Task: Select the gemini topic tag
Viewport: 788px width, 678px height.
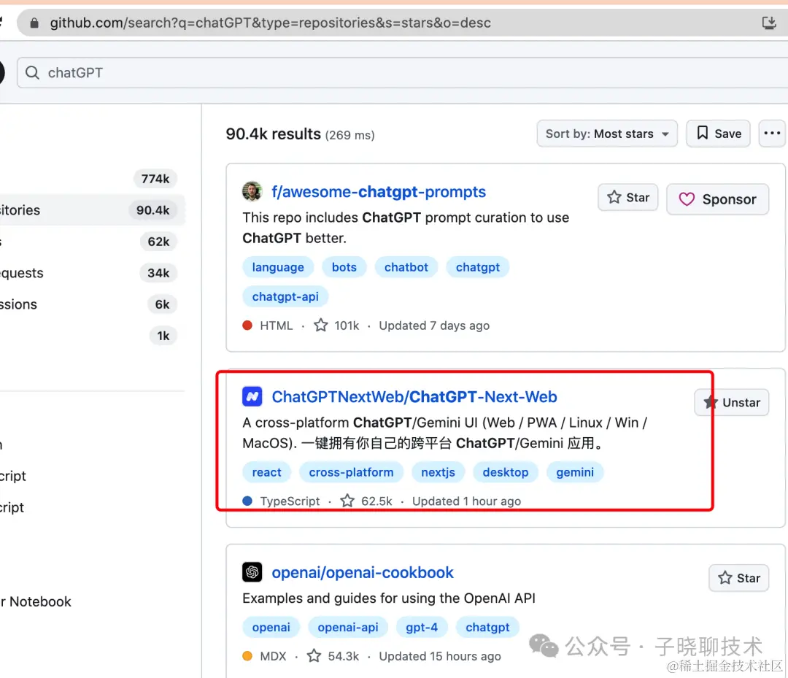Action: click(x=575, y=472)
